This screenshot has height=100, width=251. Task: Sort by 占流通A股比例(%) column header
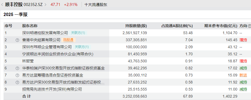(x=177, y=26)
